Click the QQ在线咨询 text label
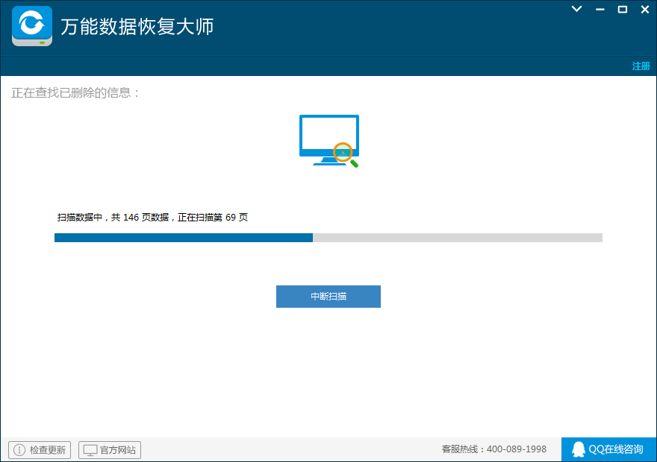657x462 pixels. click(x=615, y=449)
